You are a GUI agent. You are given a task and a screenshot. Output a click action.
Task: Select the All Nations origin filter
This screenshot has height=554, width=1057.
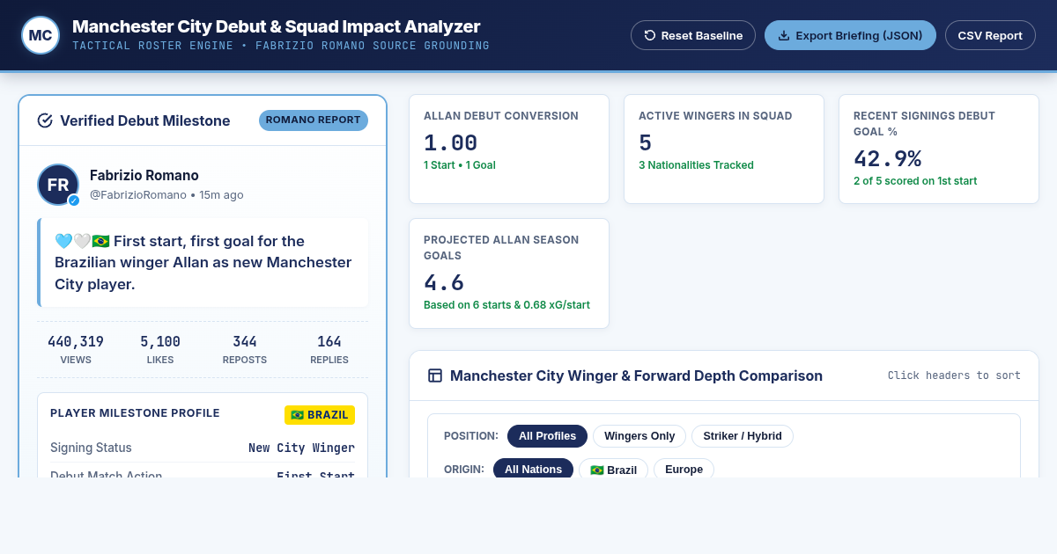pyautogui.click(x=533, y=469)
